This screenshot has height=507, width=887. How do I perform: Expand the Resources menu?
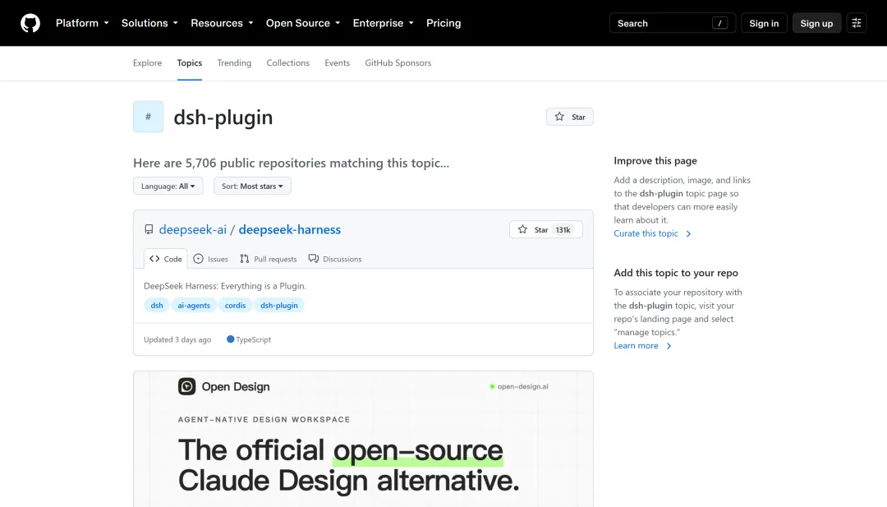pyautogui.click(x=222, y=23)
